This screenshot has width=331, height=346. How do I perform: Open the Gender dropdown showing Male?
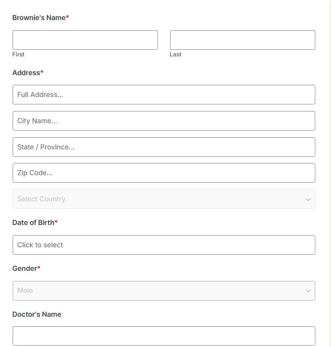coord(164,291)
